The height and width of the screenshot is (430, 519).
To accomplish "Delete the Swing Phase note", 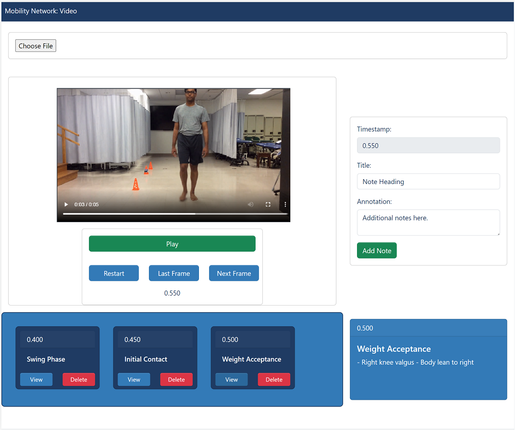I will tap(79, 380).
